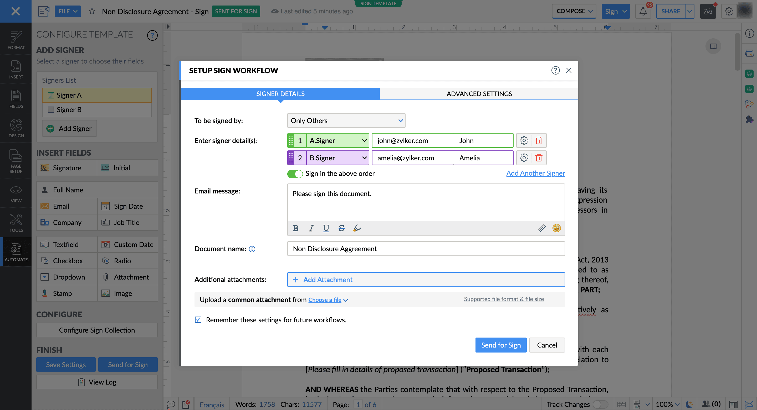Open the workflow help question mark icon

tap(555, 70)
